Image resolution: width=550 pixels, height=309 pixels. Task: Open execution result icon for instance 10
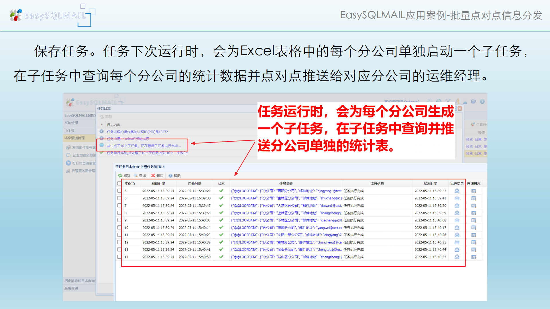point(457,227)
